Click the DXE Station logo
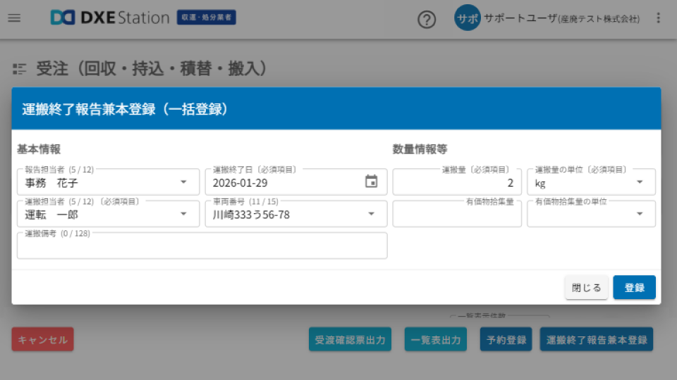Image resolution: width=677 pixels, height=380 pixels. pyautogui.click(x=110, y=18)
